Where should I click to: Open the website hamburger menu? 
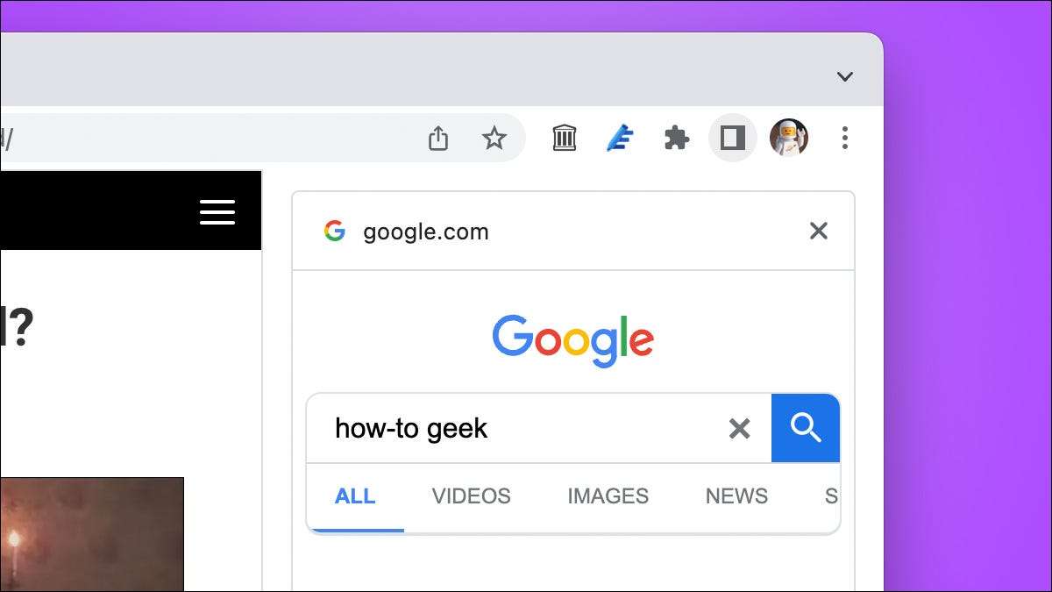coord(217,211)
